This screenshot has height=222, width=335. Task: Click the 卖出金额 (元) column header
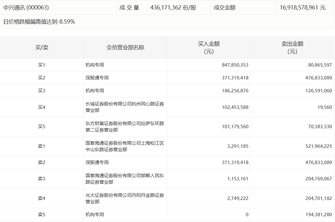tap(292, 48)
